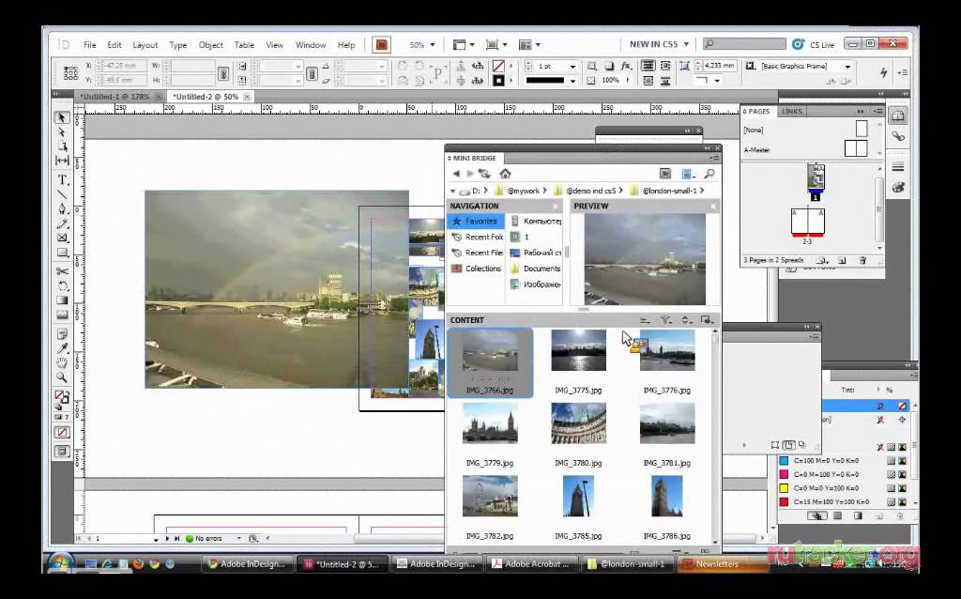961x599 pixels.
Task: Toggle Apply None swatch in toolbox
Action: coord(62,432)
